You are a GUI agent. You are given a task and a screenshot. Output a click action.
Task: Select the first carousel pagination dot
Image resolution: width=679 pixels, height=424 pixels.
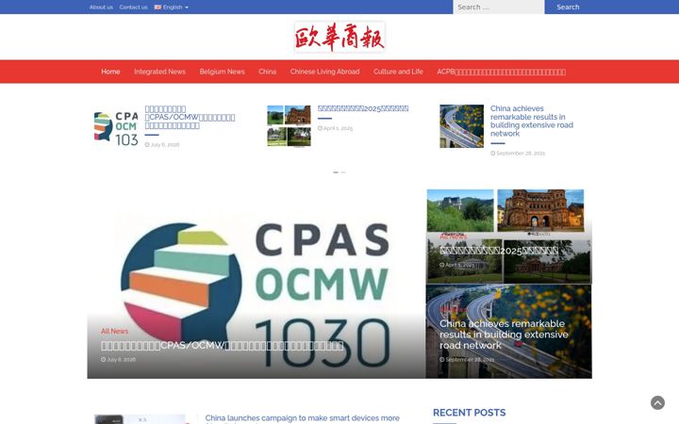pos(336,172)
